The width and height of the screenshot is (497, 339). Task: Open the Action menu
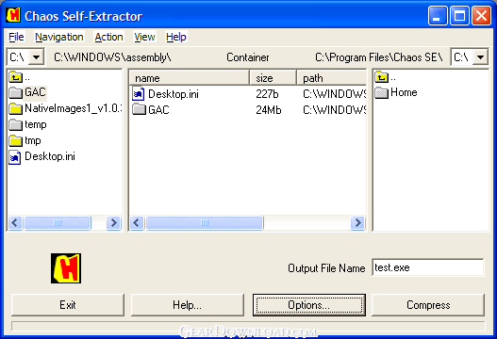[109, 37]
